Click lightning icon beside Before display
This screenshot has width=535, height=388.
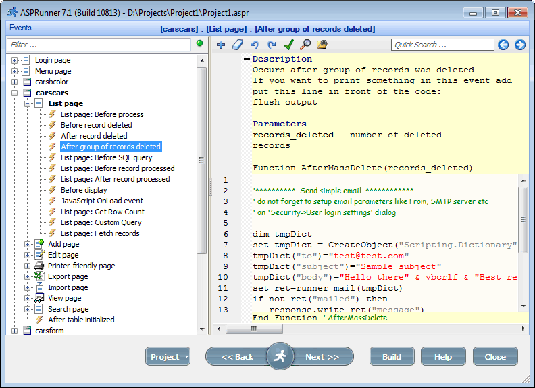tap(53, 190)
